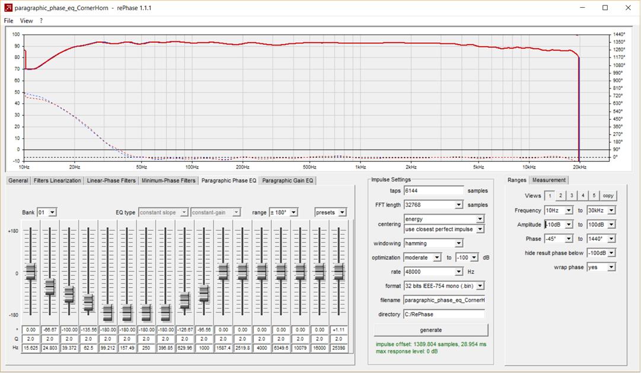This screenshot has width=641, height=373.
Task: Click the frequency field 1587.4
Action: coord(223,348)
